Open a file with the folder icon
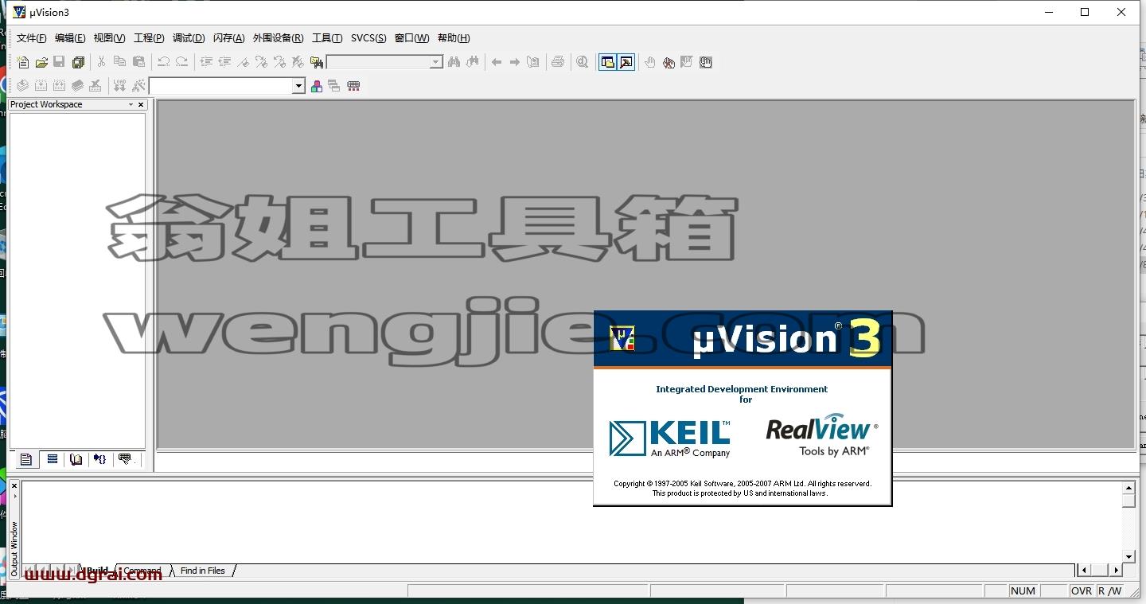 click(41, 62)
